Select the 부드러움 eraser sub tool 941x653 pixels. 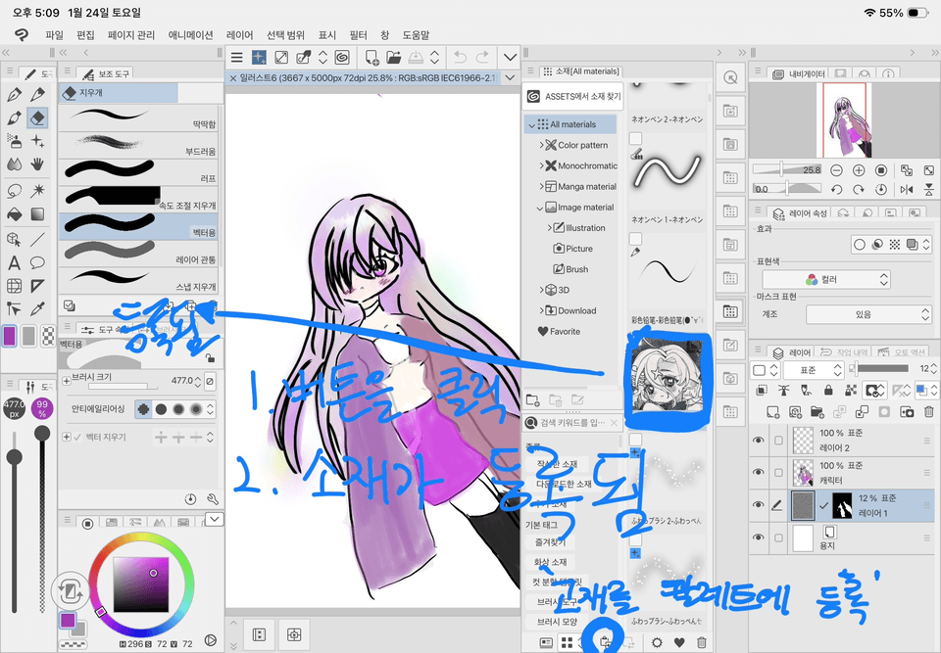139,145
